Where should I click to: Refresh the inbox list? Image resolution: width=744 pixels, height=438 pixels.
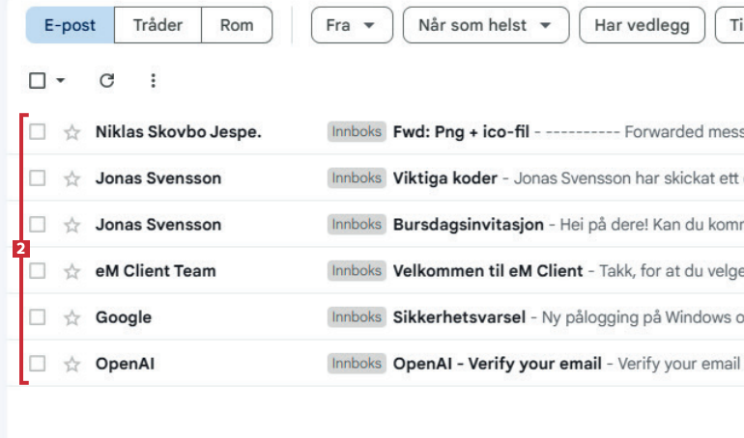(x=107, y=81)
